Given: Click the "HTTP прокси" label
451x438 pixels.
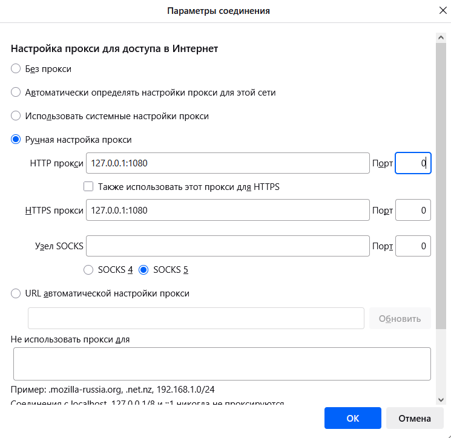Looking at the screenshot, I should pos(57,163).
